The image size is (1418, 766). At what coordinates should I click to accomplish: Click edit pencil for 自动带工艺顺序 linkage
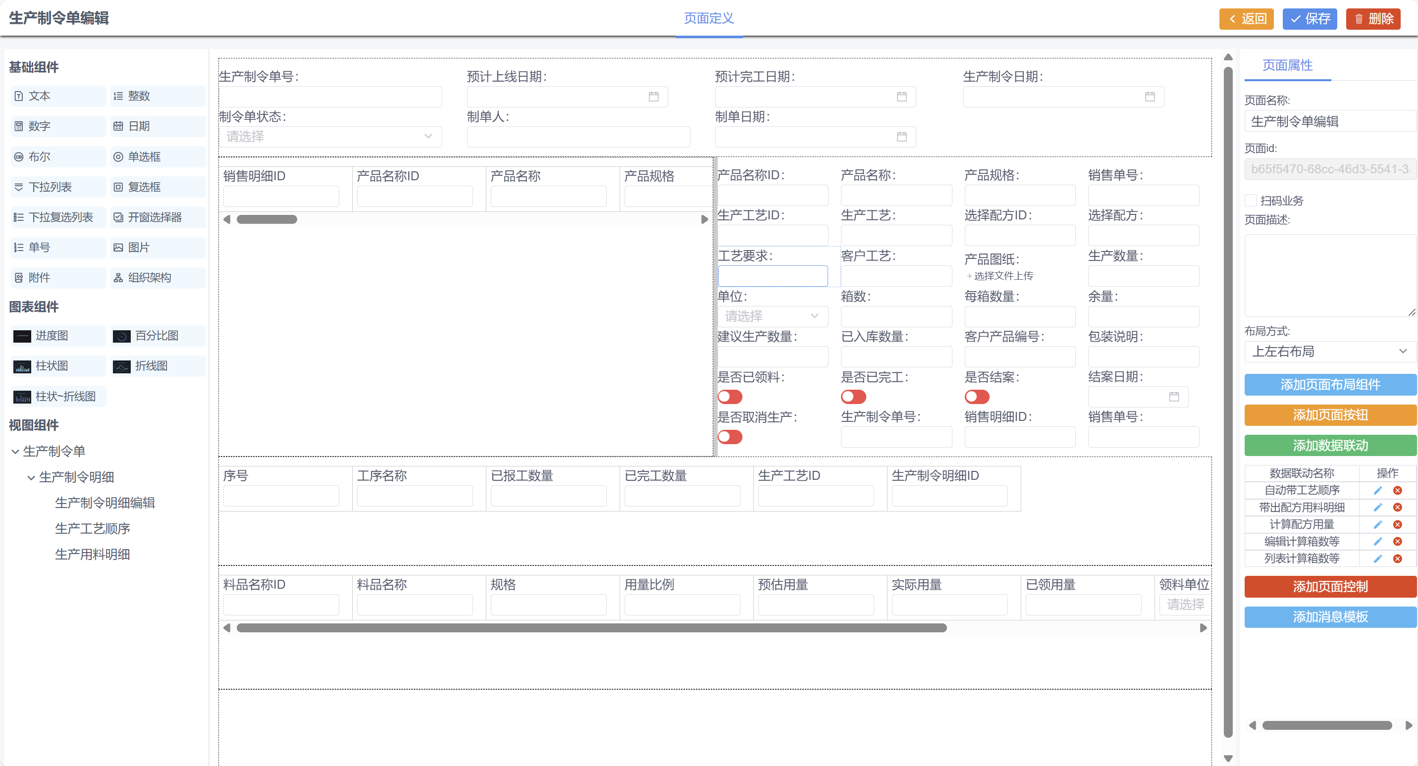[1377, 490]
